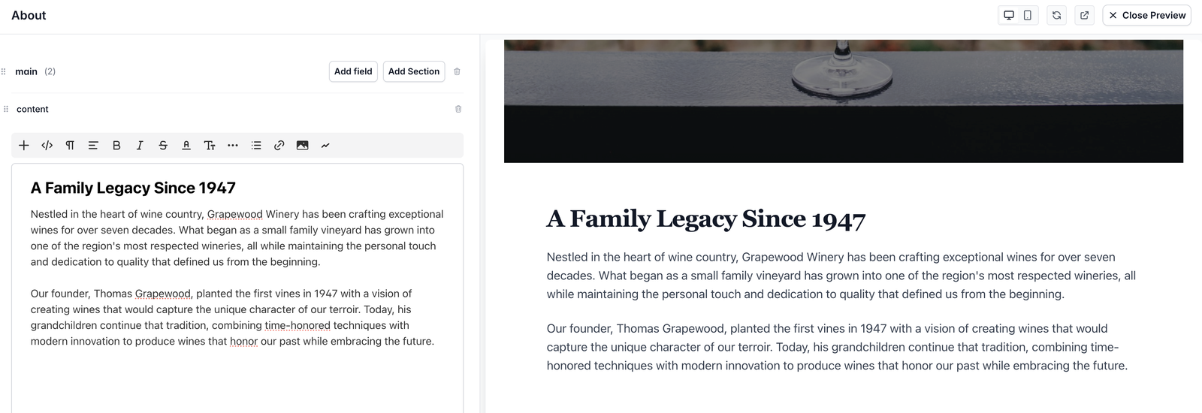
Task: Toggle strikethrough formatting
Action: pyautogui.click(x=163, y=146)
